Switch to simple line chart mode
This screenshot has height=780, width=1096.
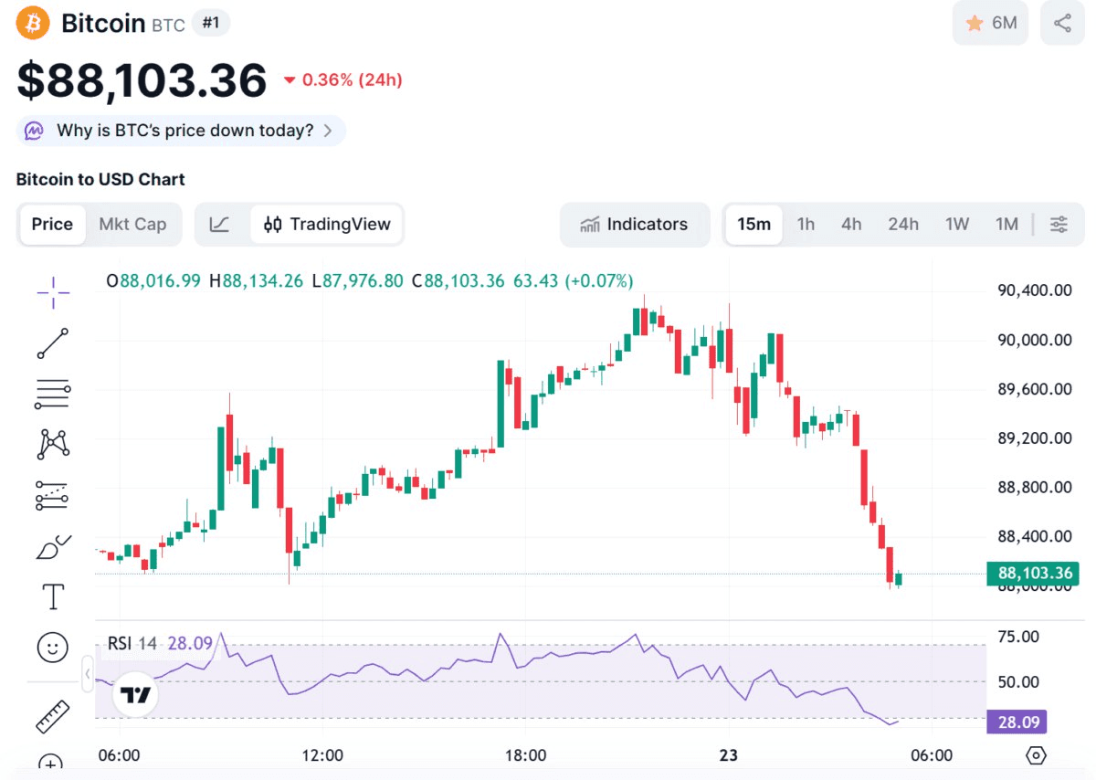point(219,224)
